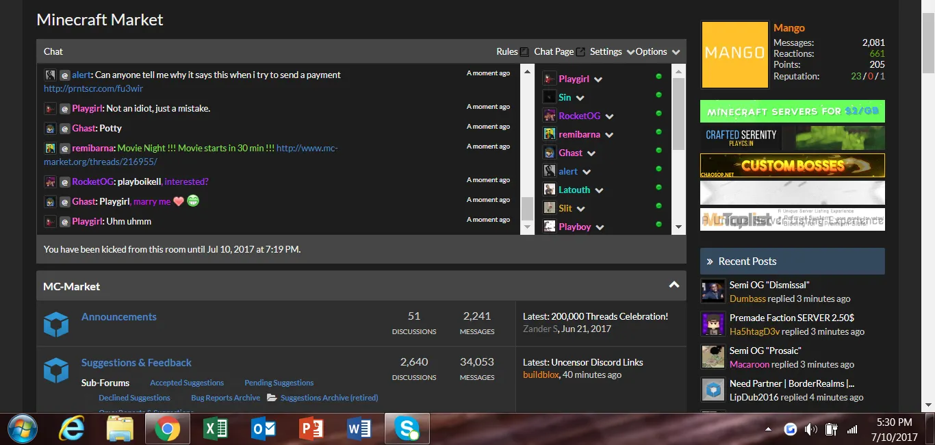Open buildblox's profile link
Screen dimensions: 935x445
(541, 374)
